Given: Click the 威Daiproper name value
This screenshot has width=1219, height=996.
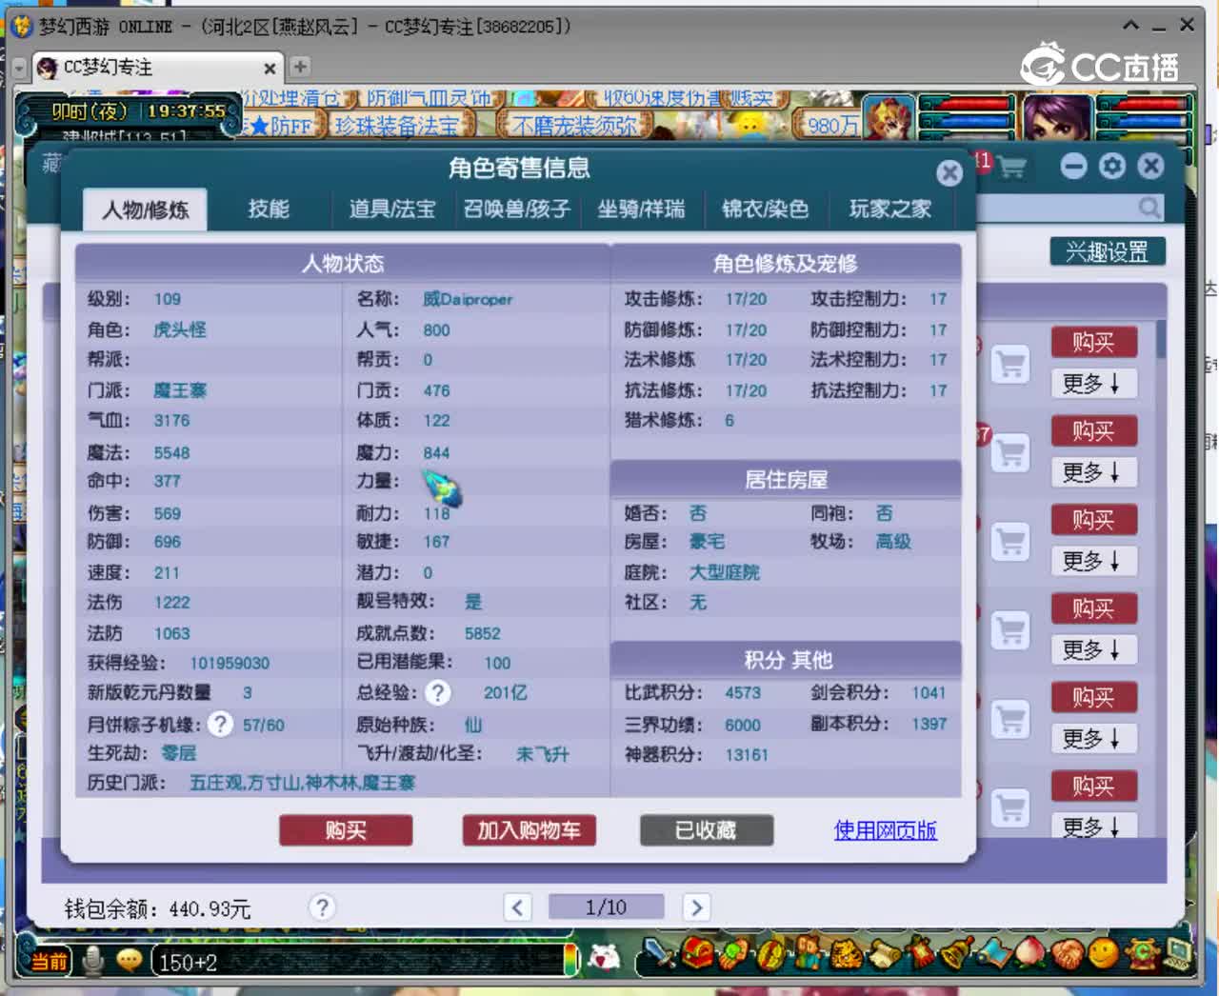Looking at the screenshot, I should pos(468,299).
